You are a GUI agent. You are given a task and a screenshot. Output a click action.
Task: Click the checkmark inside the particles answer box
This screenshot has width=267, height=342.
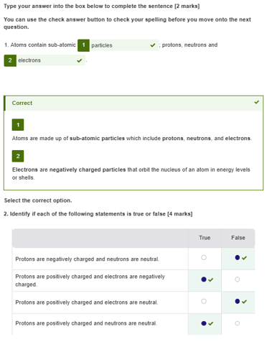point(153,45)
